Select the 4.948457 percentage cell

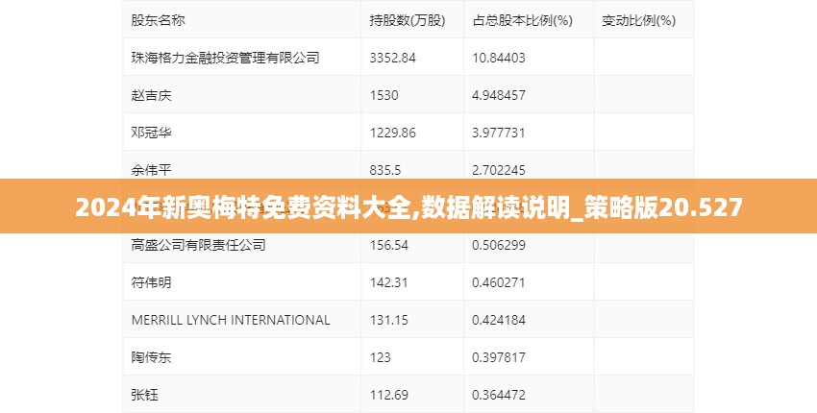[x=499, y=95]
